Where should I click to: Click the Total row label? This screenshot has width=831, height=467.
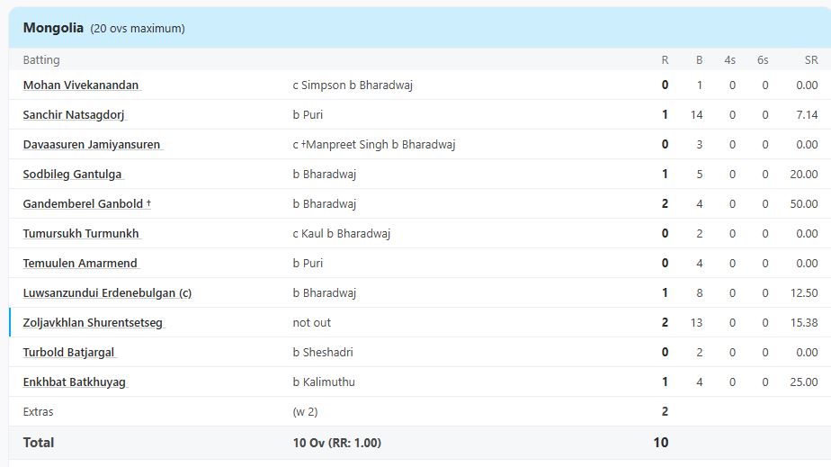point(39,443)
